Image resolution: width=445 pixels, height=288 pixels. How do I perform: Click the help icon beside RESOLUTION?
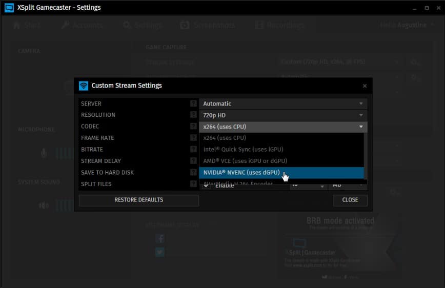[193, 115]
